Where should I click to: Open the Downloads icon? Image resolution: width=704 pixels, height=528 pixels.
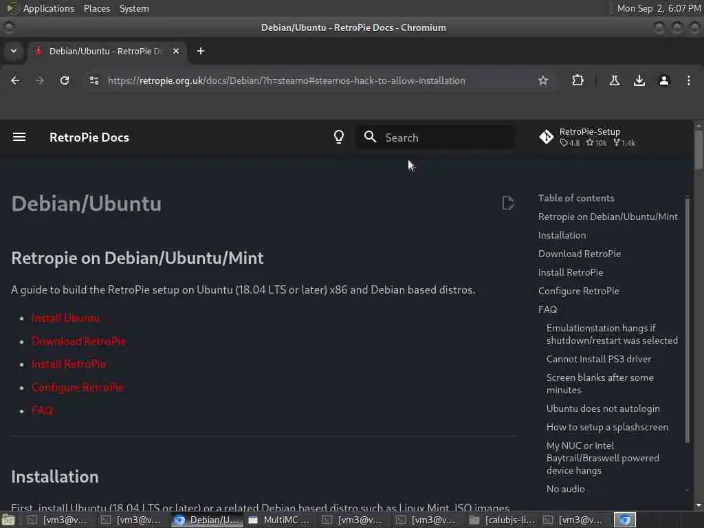(639, 80)
